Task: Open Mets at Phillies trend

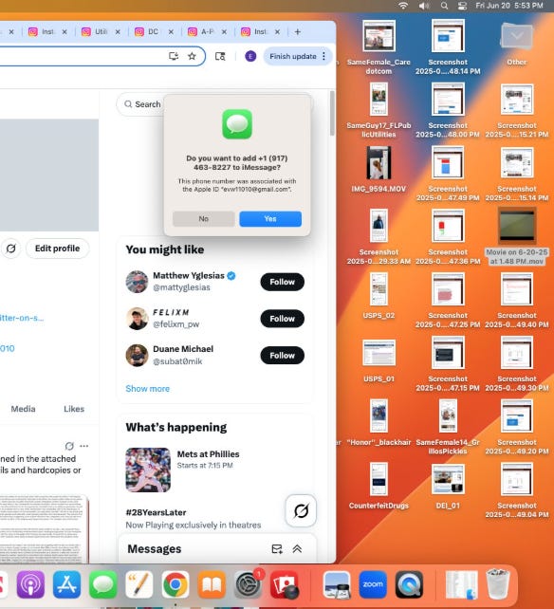Action: tap(208, 454)
